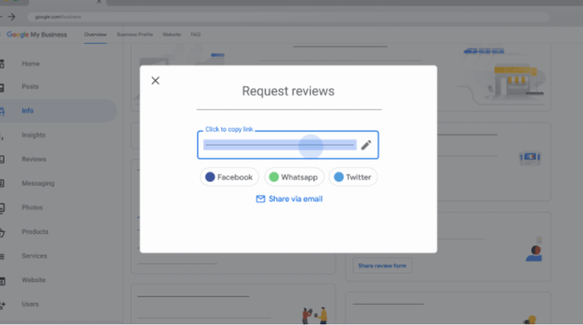
Task: Click the browser forward arrow
Action: point(12,17)
